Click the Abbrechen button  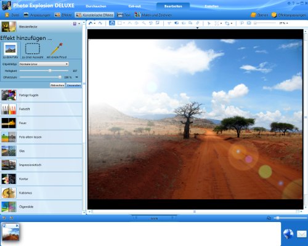57,85
